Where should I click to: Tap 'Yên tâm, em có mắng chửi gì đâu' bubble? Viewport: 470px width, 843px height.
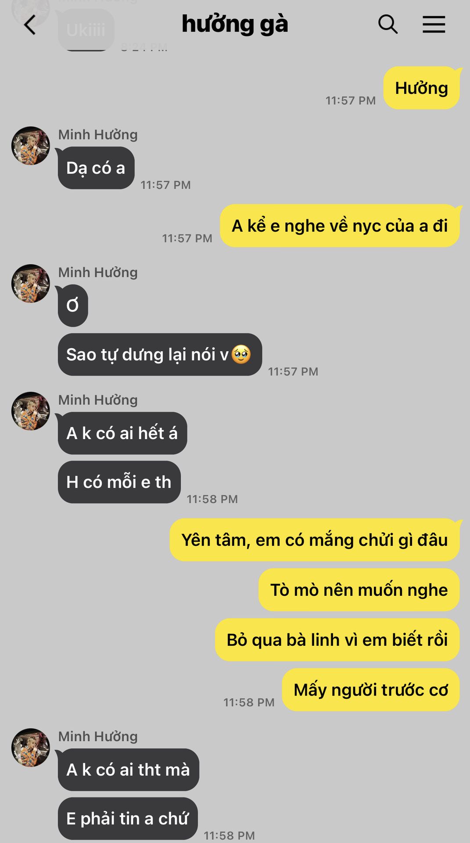pos(315,540)
